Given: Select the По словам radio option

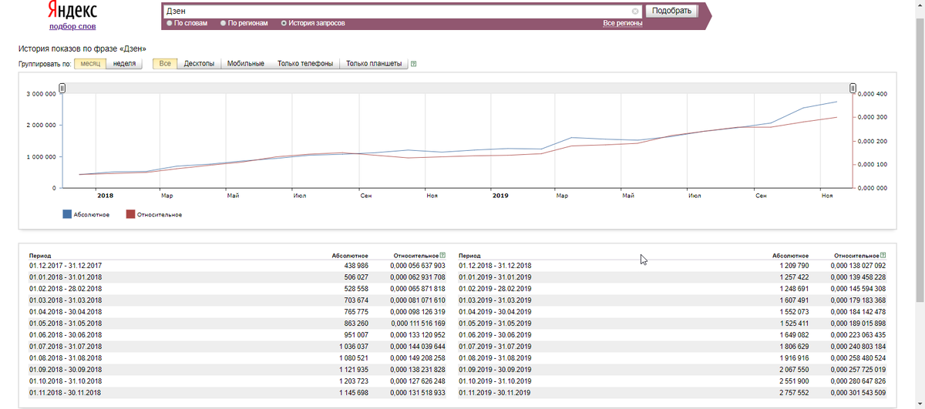Looking at the screenshot, I should (188, 23).
